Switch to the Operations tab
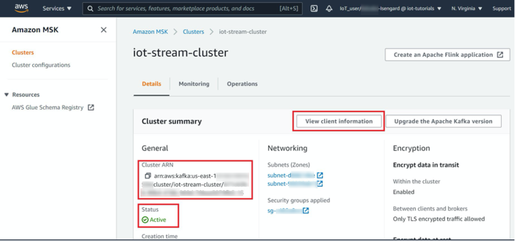This screenshot has width=515, height=241. click(x=242, y=84)
